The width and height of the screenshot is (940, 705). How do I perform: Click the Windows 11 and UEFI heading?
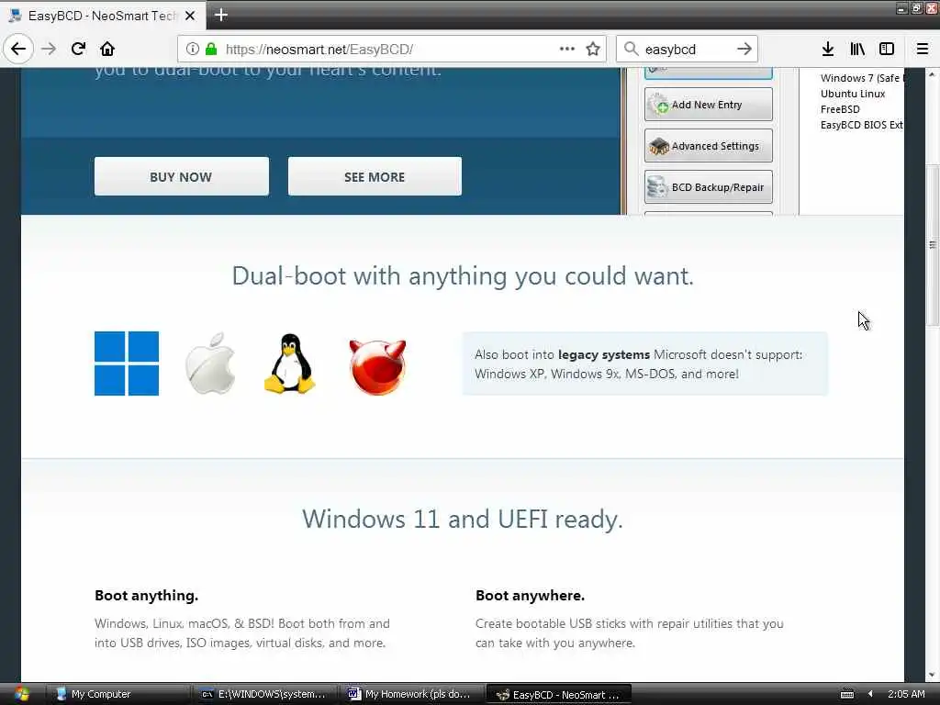point(463,520)
